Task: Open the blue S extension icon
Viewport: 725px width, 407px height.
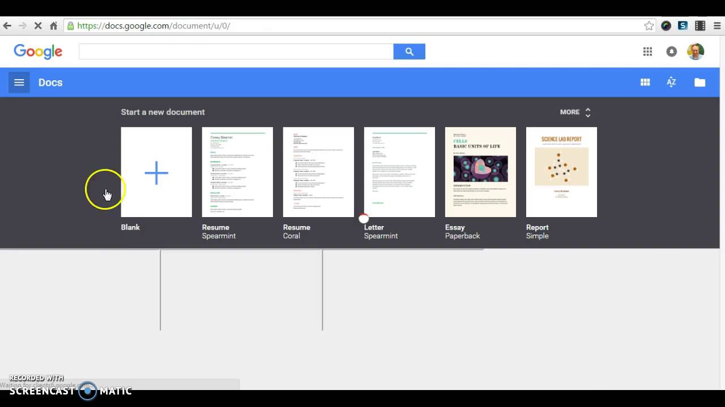Action: pyautogui.click(x=683, y=25)
